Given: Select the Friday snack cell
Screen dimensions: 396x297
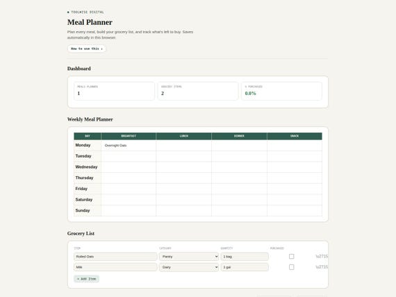Looking at the screenshot, I should pos(295,189).
